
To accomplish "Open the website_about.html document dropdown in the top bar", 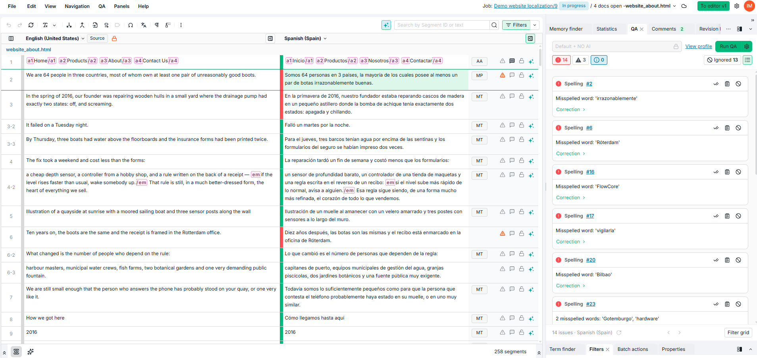I will point(651,6).
